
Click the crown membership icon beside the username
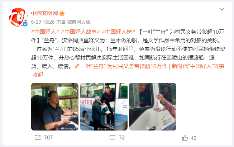pyautogui.click(x=62, y=13)
